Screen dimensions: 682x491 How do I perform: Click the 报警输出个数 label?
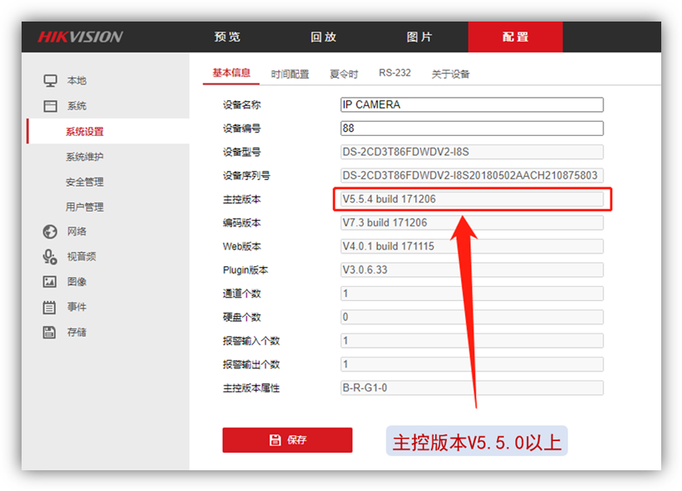[x=252, y=365]
